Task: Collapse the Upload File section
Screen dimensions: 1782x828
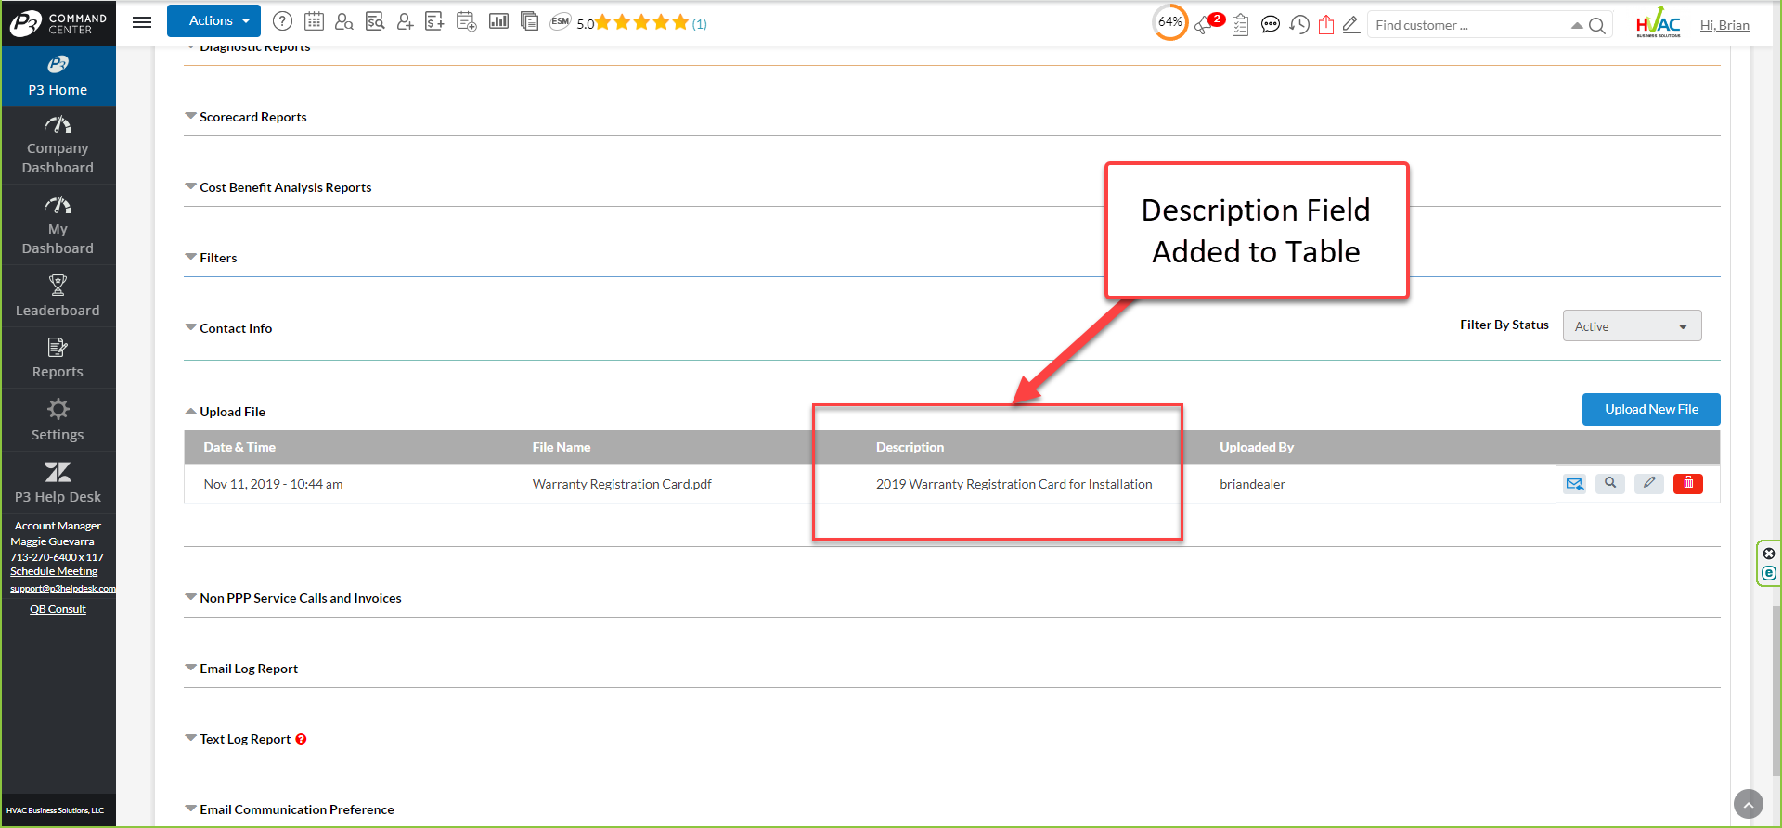Action: coord(232,412)
